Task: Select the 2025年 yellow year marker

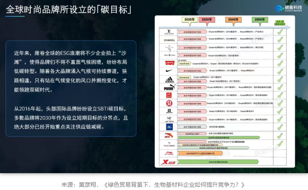Action: 190,21
